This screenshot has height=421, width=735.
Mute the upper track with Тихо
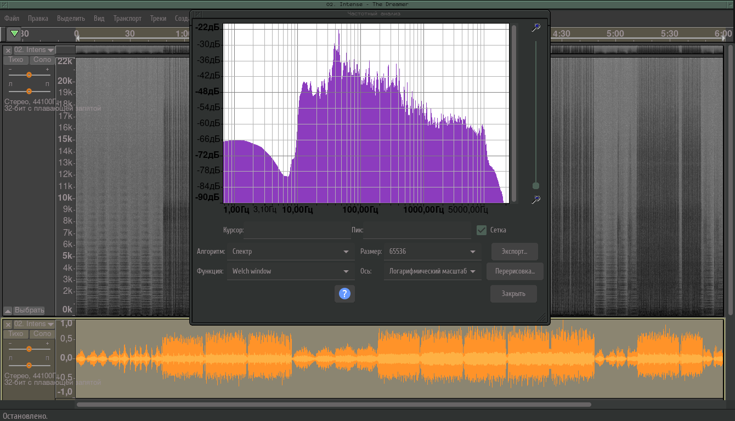[x=16, y=60]
